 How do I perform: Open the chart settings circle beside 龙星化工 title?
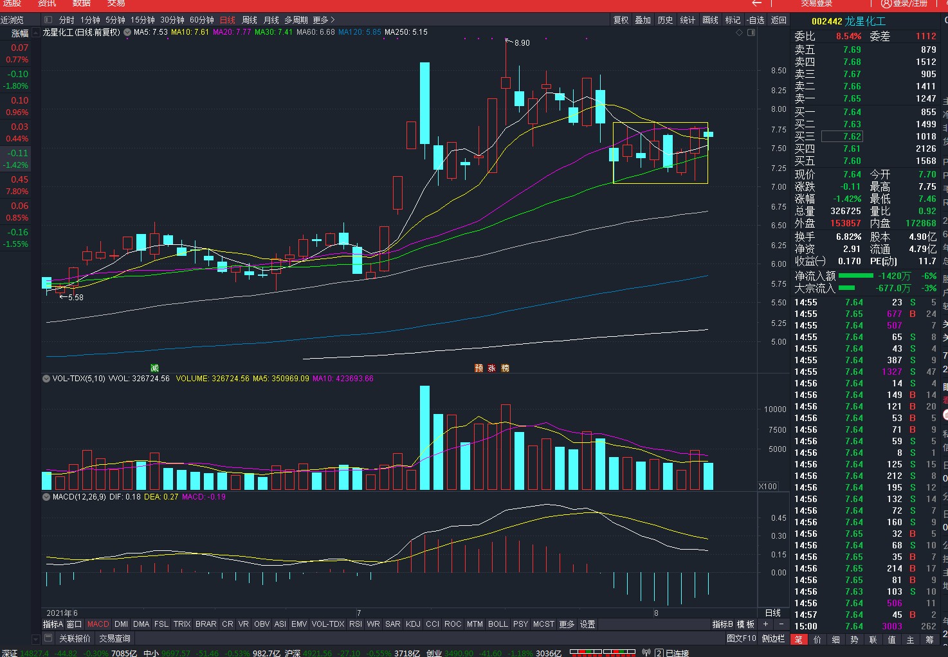127,32
